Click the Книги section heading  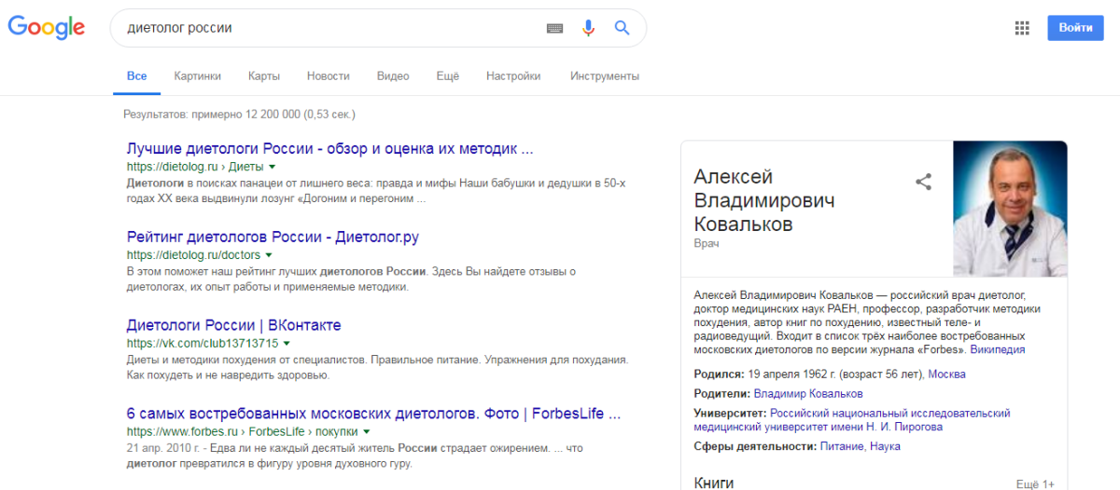pyautogui.click(x=714, y=483)
